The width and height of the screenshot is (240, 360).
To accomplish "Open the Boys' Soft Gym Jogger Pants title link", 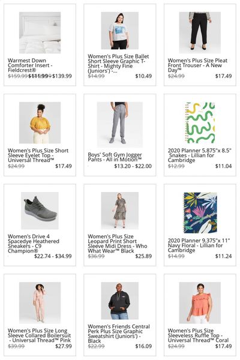I will pyautogui.click(x=115, y=157).
